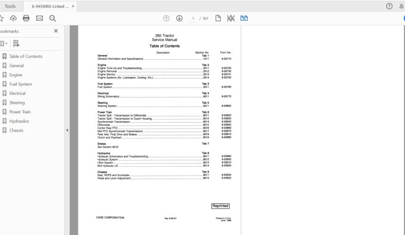This screenshot has width=405, height=235.
Task: Open the Hydraulics bookmark
Action: pos(19,121)
